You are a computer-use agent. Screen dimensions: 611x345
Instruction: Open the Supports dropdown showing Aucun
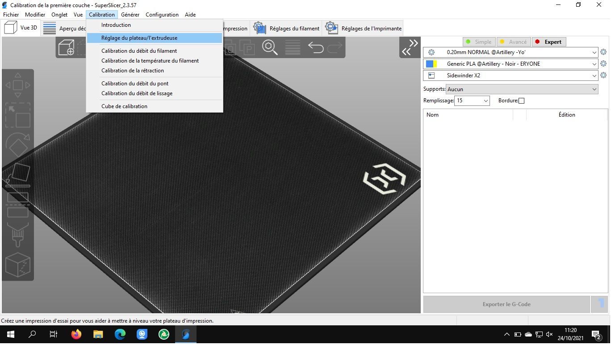(522, 89)
